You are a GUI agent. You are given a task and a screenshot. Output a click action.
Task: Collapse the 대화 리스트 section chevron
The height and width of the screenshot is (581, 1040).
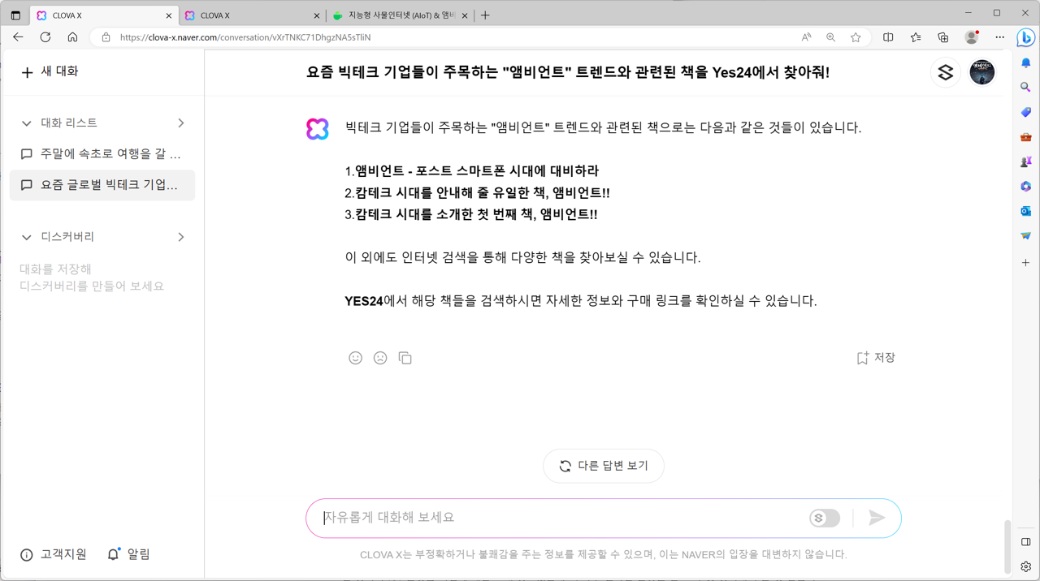click(x=26, y=123)
